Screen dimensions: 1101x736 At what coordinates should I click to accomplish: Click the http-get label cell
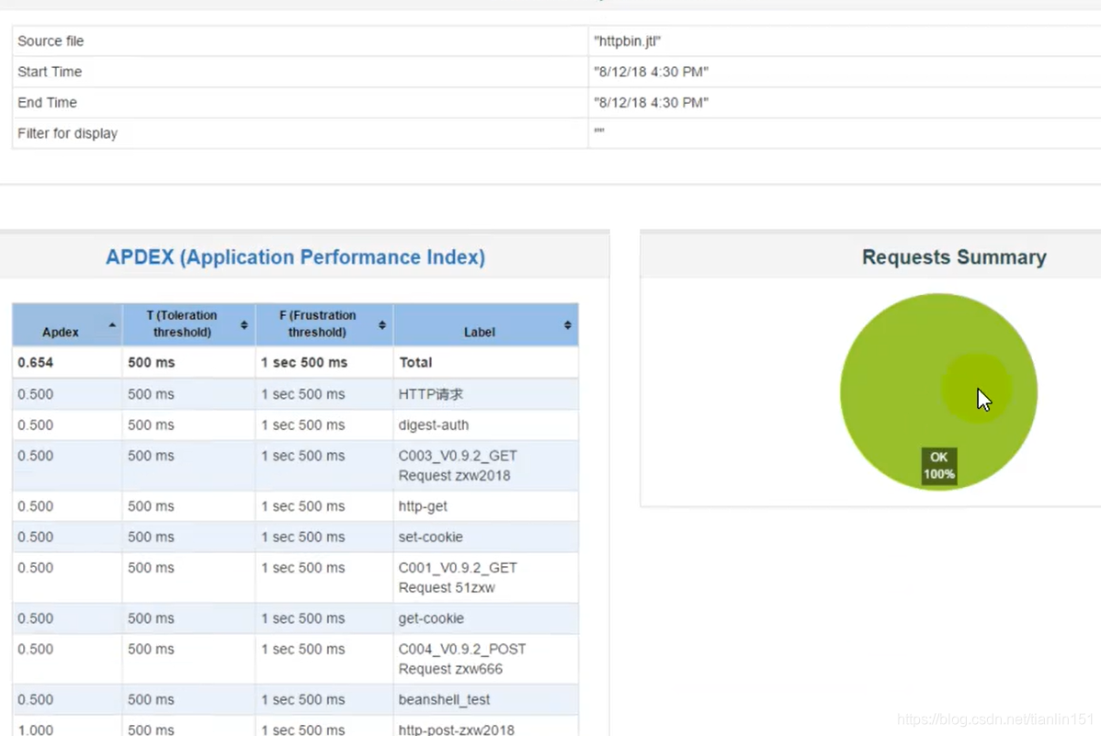point(423,506)
